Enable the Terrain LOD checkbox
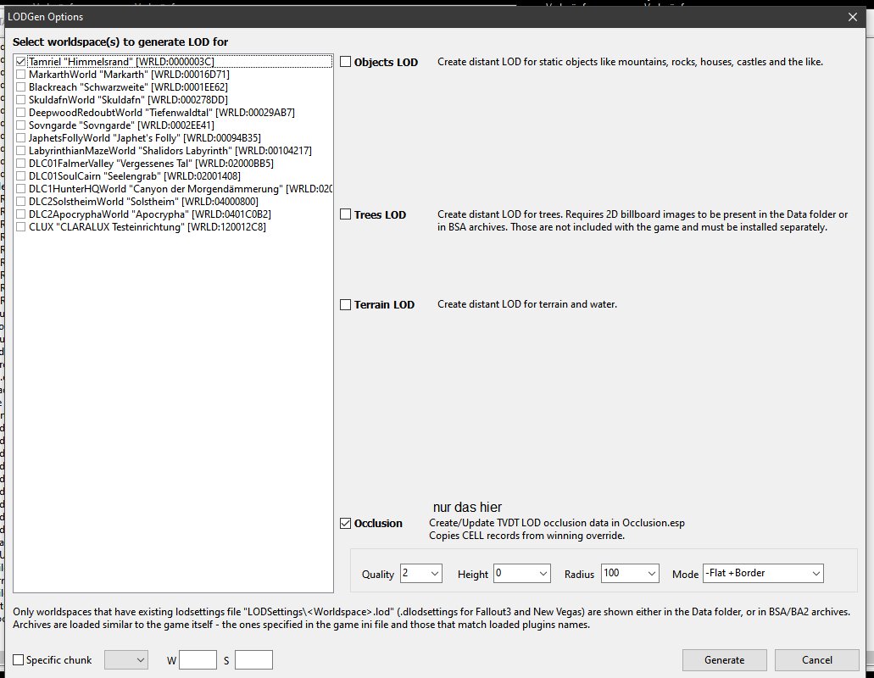The width and height of the screenshot is (874, 678). coord(346,304)
